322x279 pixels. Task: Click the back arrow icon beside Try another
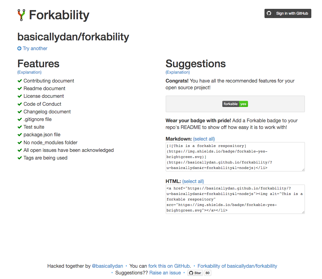pyautogui.click(x=19, y=48)
